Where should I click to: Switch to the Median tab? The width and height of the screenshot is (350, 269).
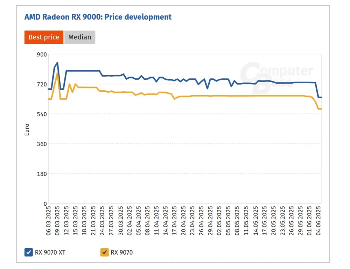click(80, 37)
